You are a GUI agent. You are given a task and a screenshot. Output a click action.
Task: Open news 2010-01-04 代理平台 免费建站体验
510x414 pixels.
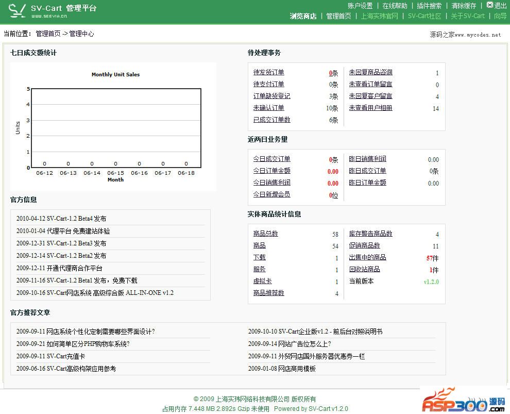coord(63,231)
